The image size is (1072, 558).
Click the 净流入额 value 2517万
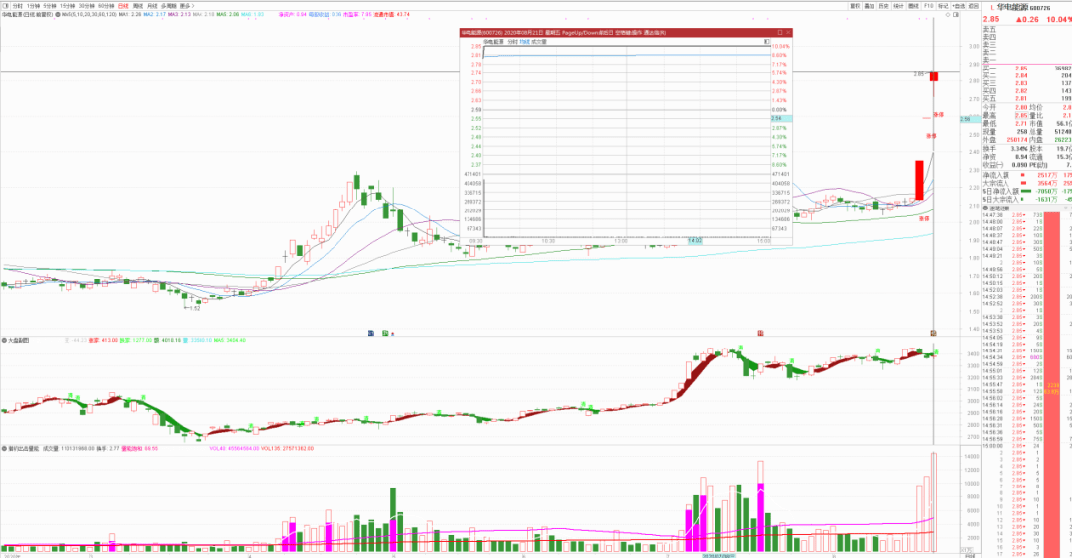pyautogui.click(x=1047, y=175)
